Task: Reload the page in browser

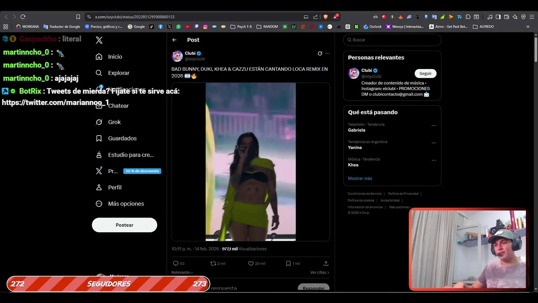Action: click(23, 17)
